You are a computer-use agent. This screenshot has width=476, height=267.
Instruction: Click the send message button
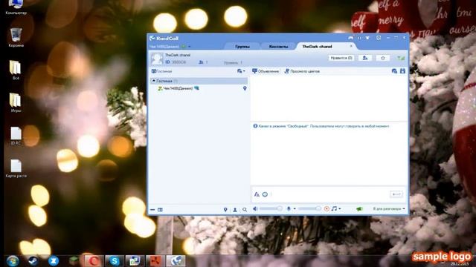coord(396,194)
